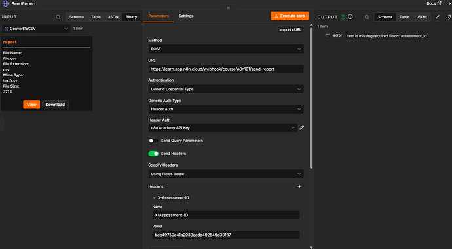The image size is (452, 249).
Task: Open the Method dropdown set to POST
Action: click(226, 49)
